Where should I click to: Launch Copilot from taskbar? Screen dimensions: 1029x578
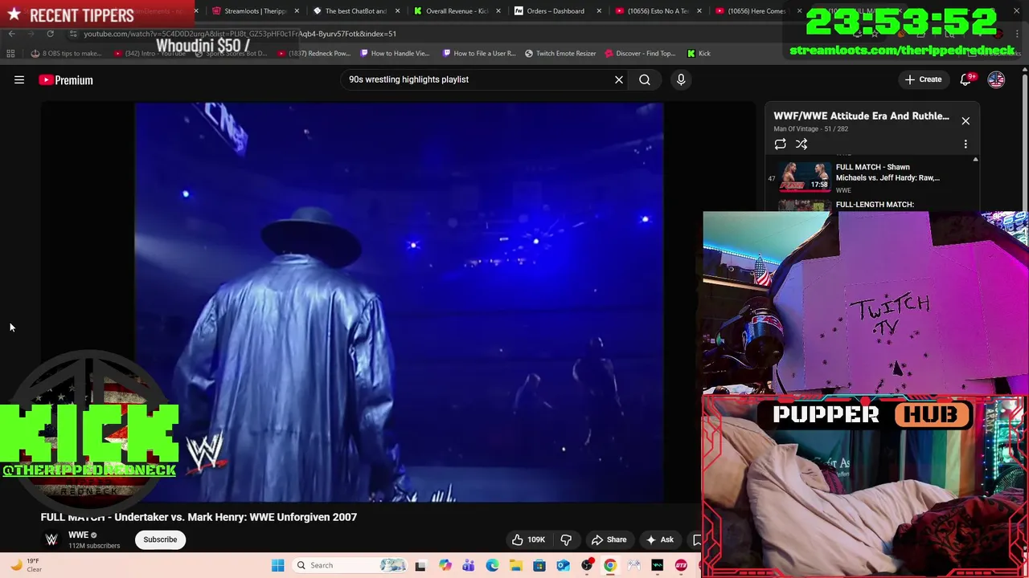tap(445, 565)
